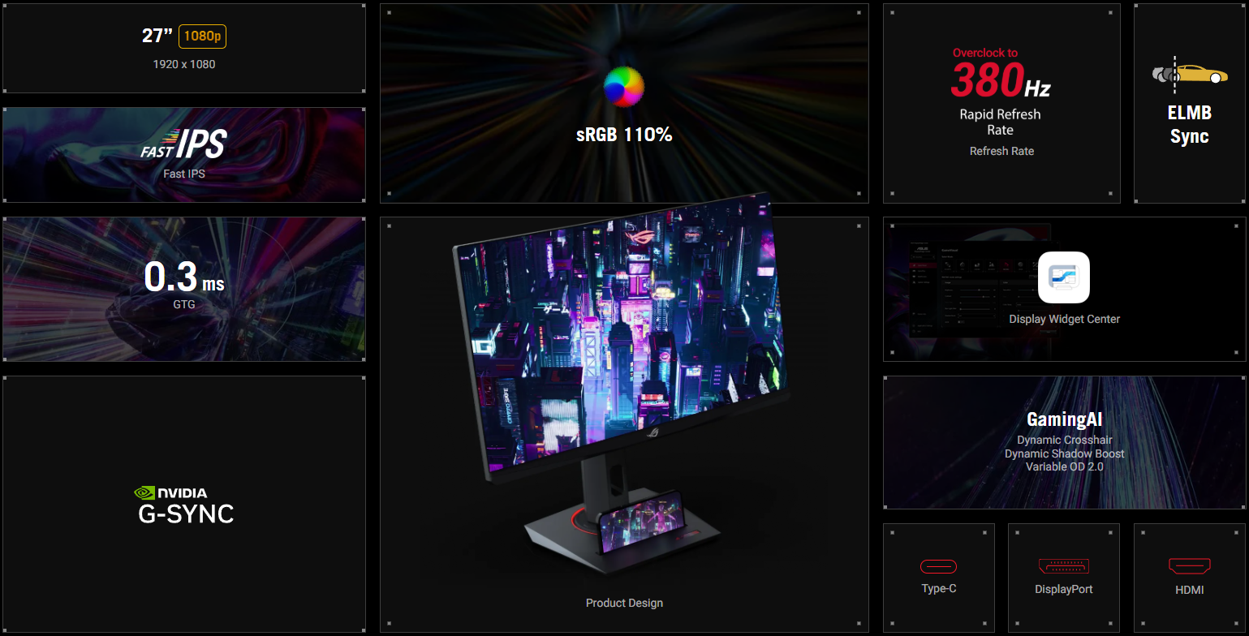Select the 0.3 ms GTG tile
Screen dimensions: 1249x636
184,288
